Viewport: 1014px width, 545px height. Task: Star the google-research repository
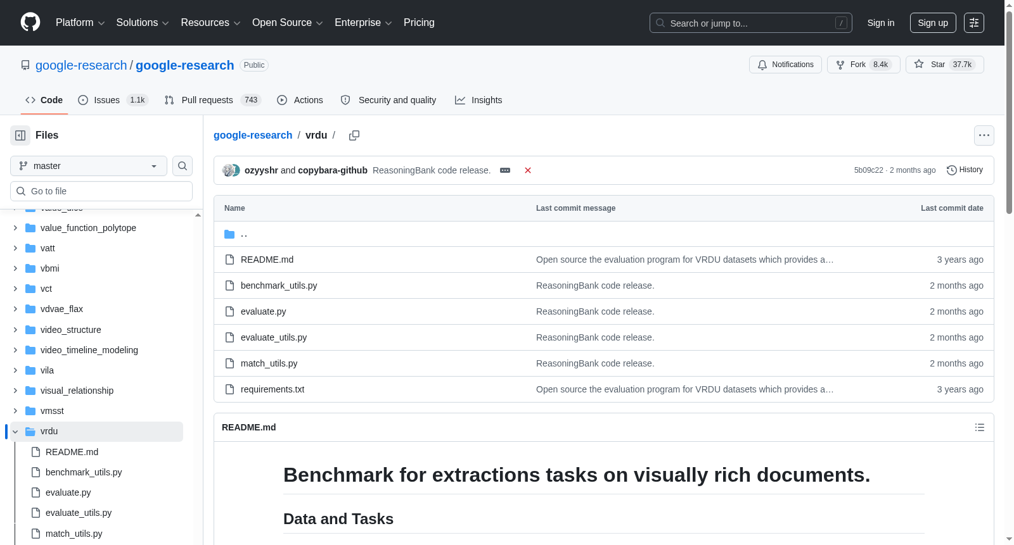click(x=945, y=65)
